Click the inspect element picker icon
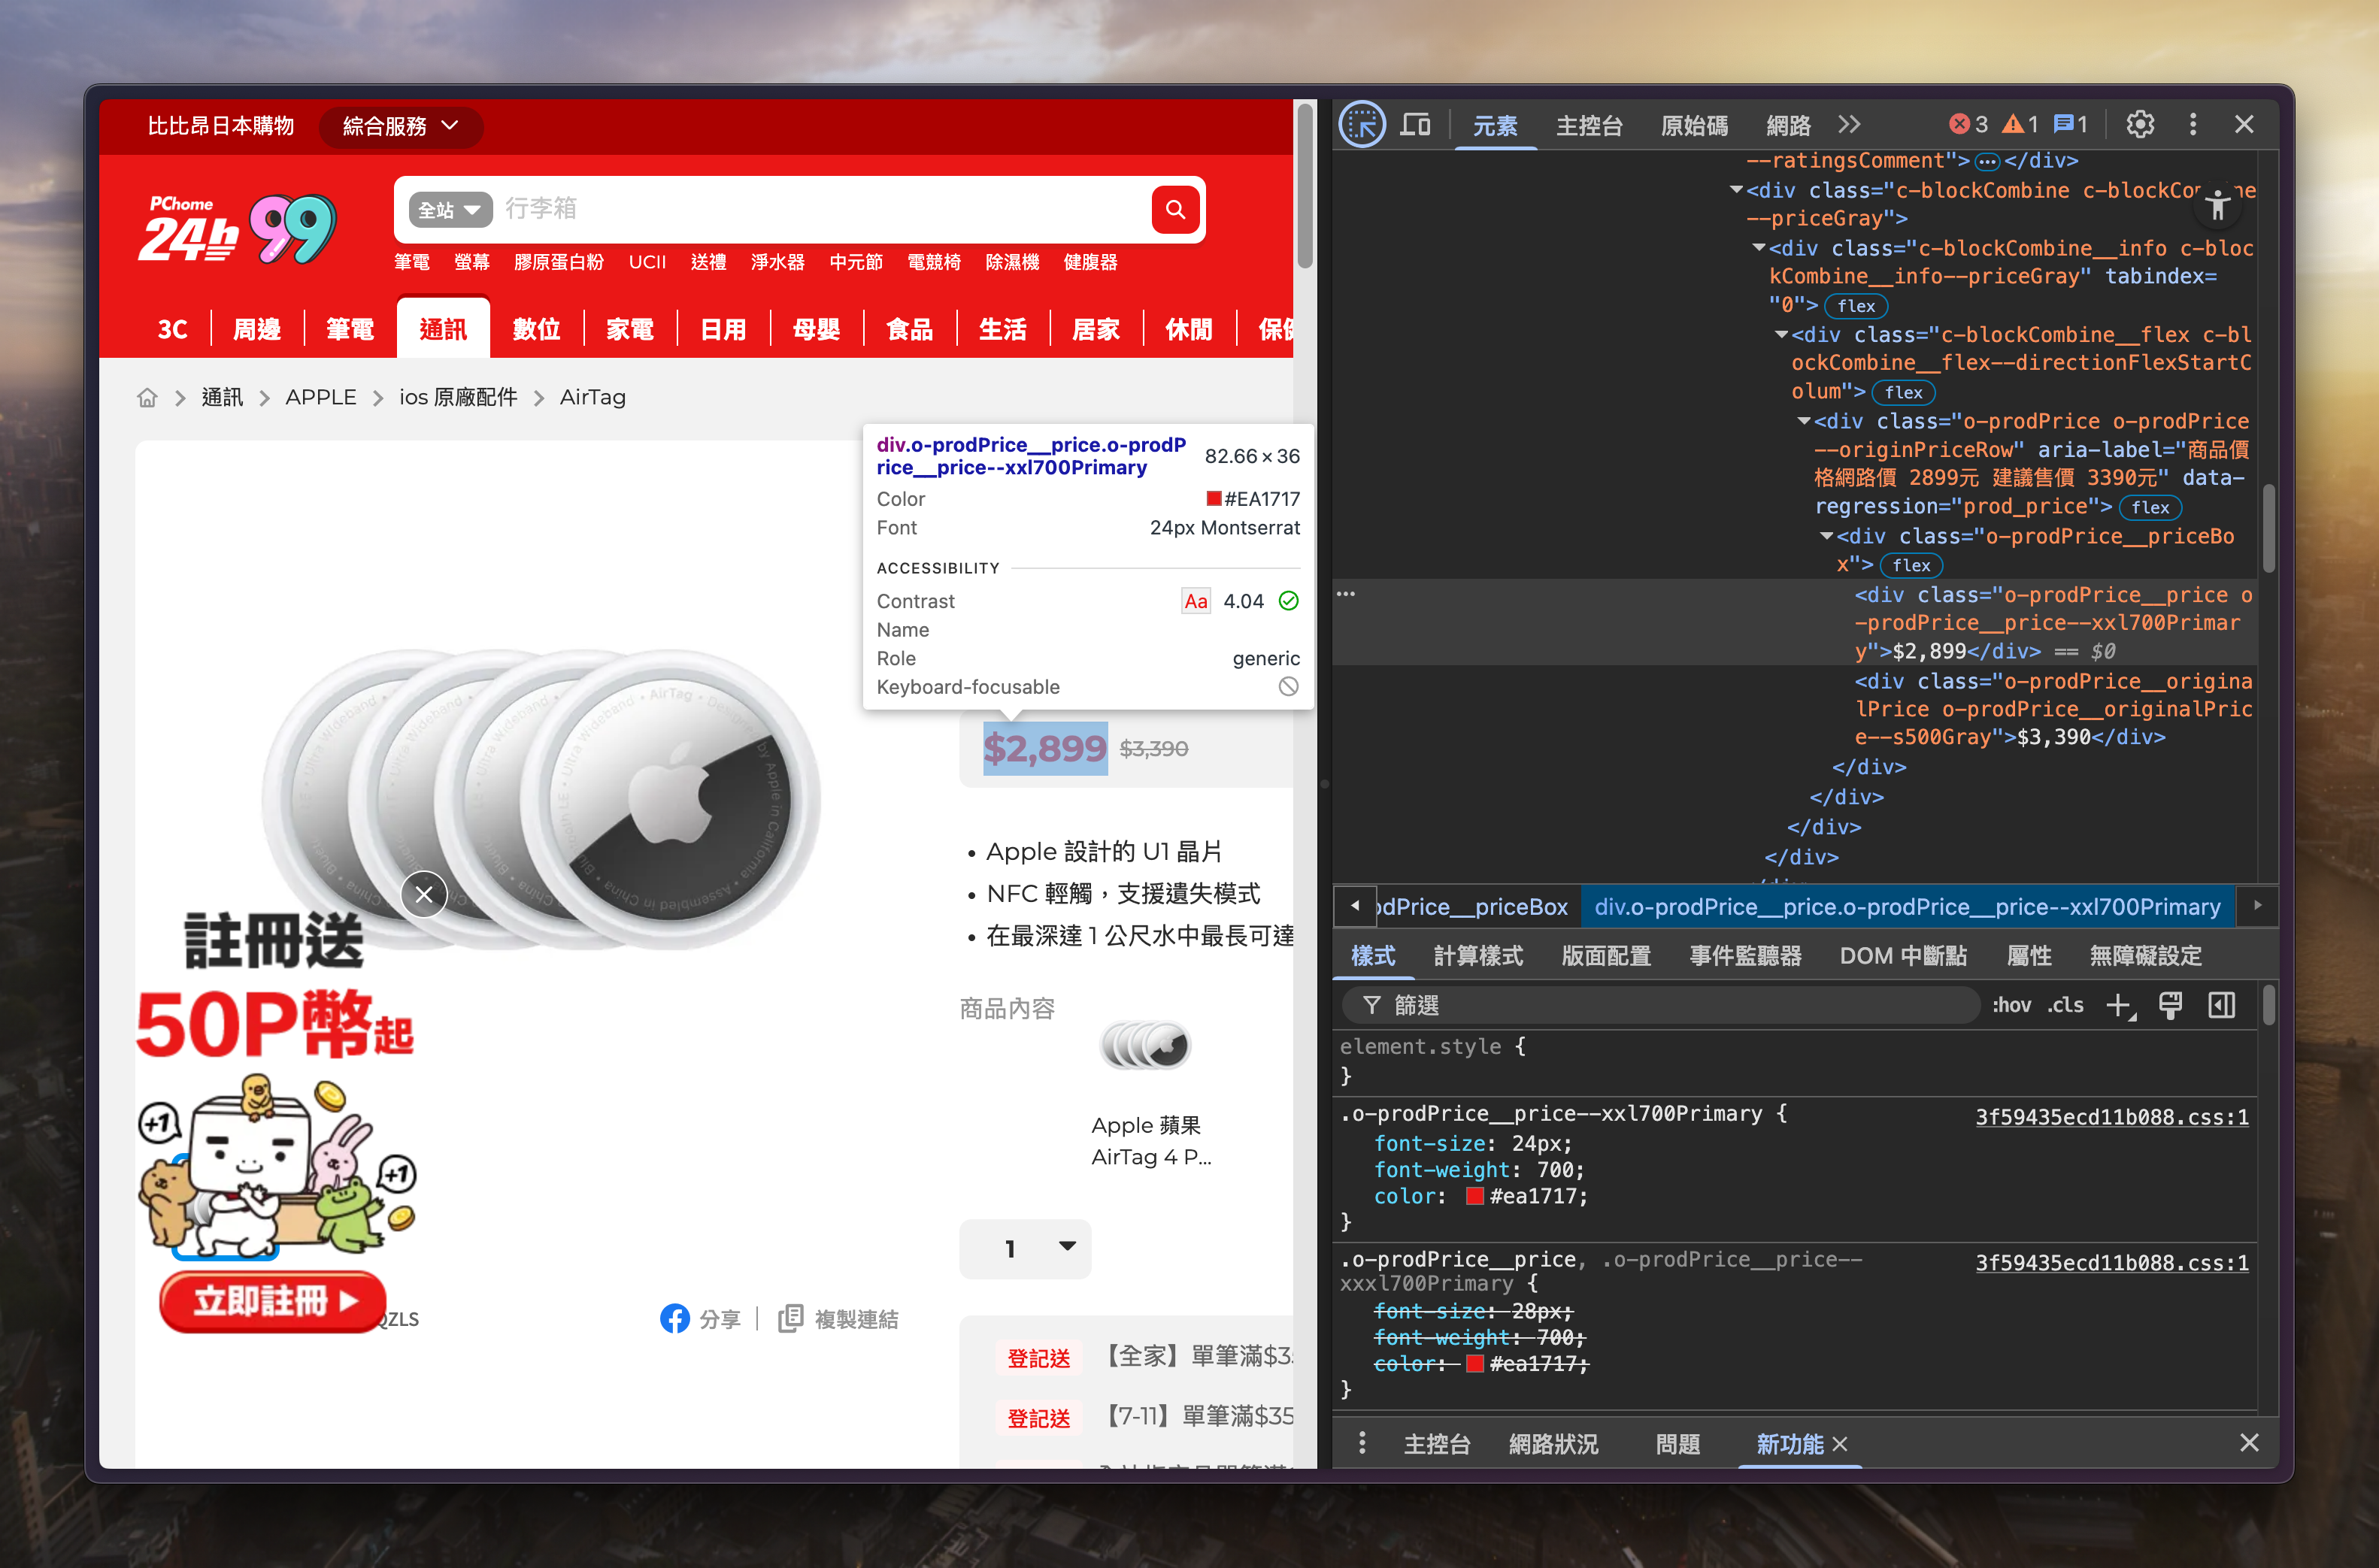The width and height of the screenshot is (2379, 1568). click(x=1361, y=125)
